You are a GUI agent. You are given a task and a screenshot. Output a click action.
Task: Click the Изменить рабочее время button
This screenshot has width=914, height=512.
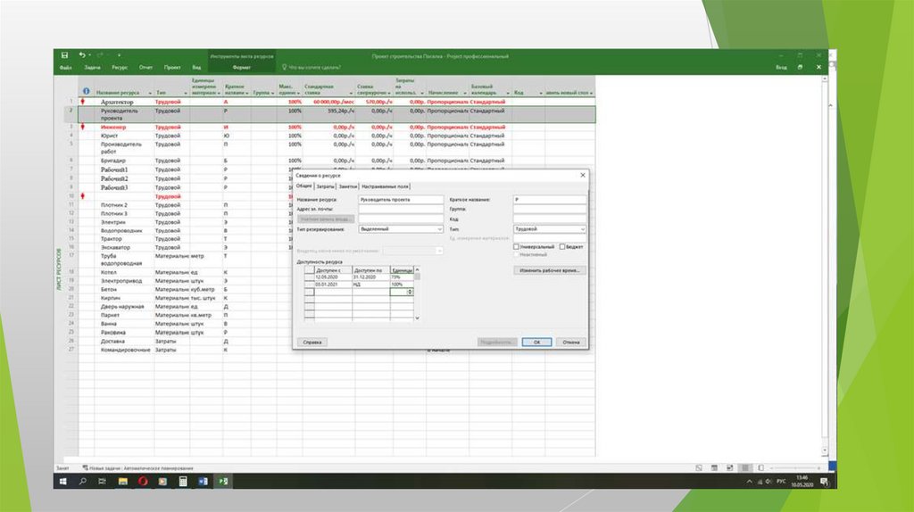[549, 269]
